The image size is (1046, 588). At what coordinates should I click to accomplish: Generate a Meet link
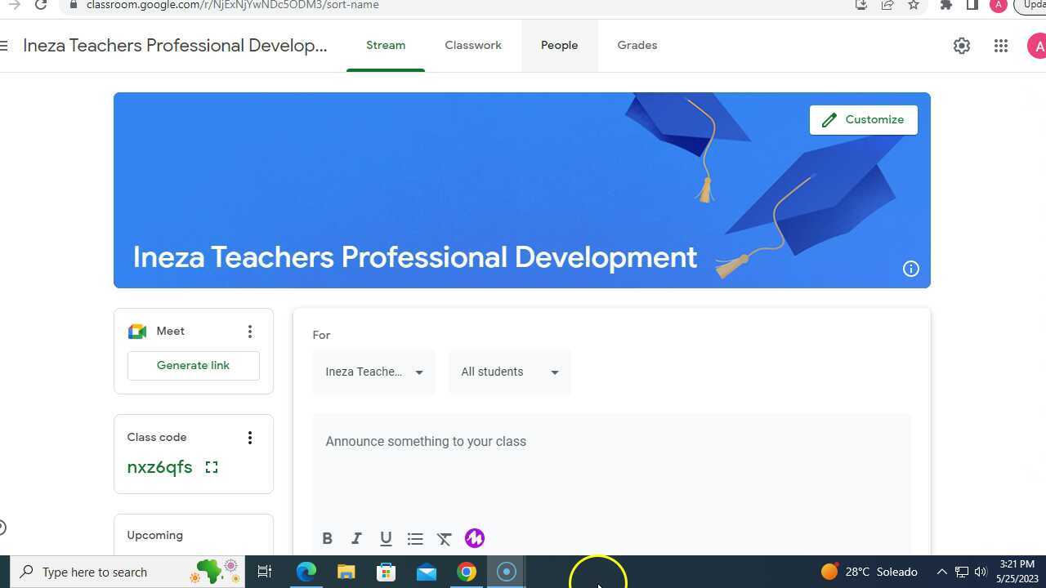[x=193, y=365]
